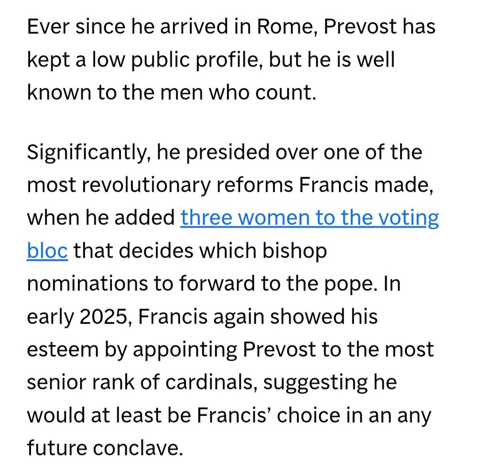The height and width of the screenshot is (471, 478).
Task: Click the word "presided" in second paragraph
Action: (228, 152)
